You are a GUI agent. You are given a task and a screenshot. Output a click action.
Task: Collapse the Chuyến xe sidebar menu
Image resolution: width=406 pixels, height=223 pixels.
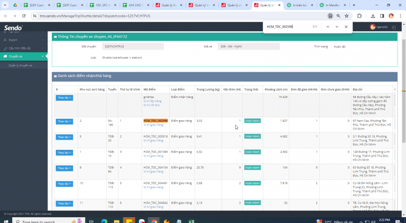[24, 56]
